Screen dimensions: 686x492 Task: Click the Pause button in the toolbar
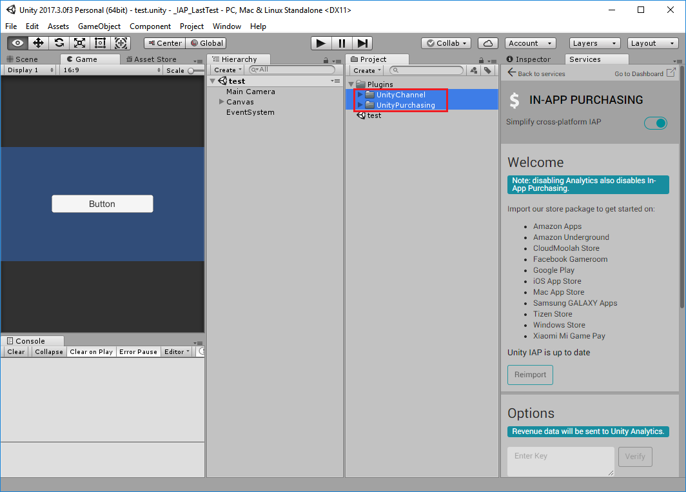click(342, 43)
